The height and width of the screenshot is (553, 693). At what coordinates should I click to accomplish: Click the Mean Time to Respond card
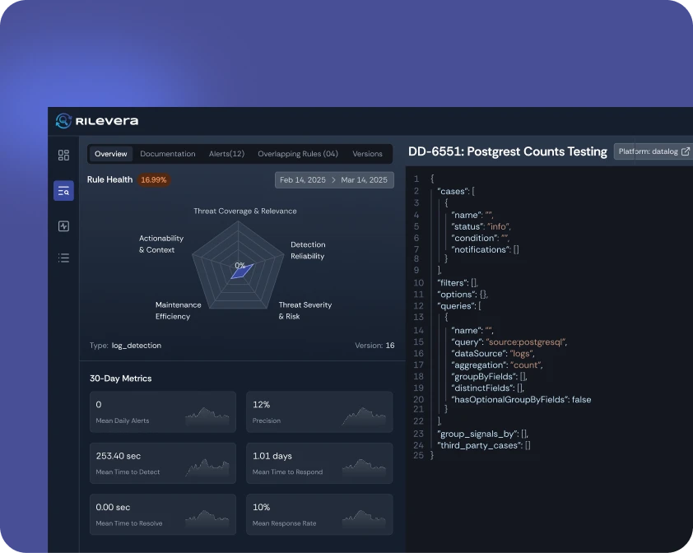point(319,463)
